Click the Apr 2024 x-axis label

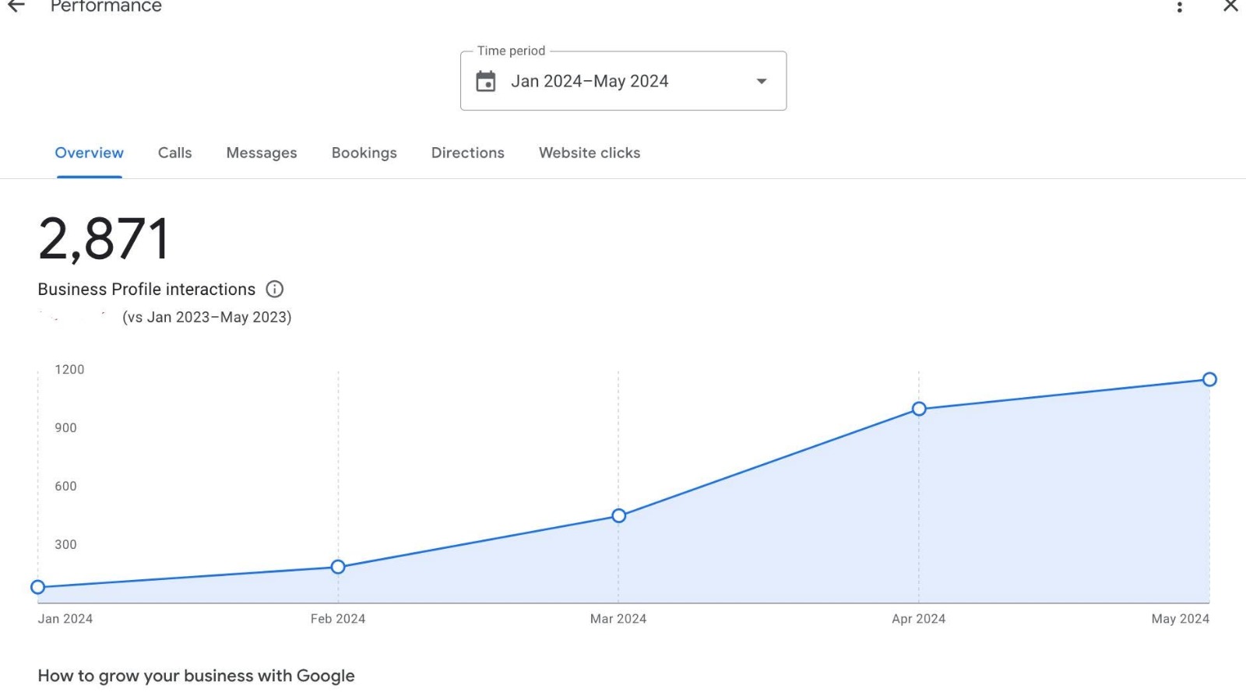point(919,618)
